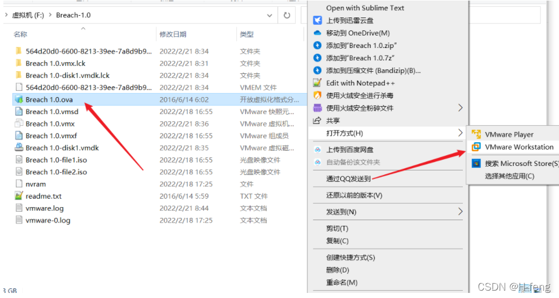
Task: Choose Edit with Notepad++
Action: (361, 83)
